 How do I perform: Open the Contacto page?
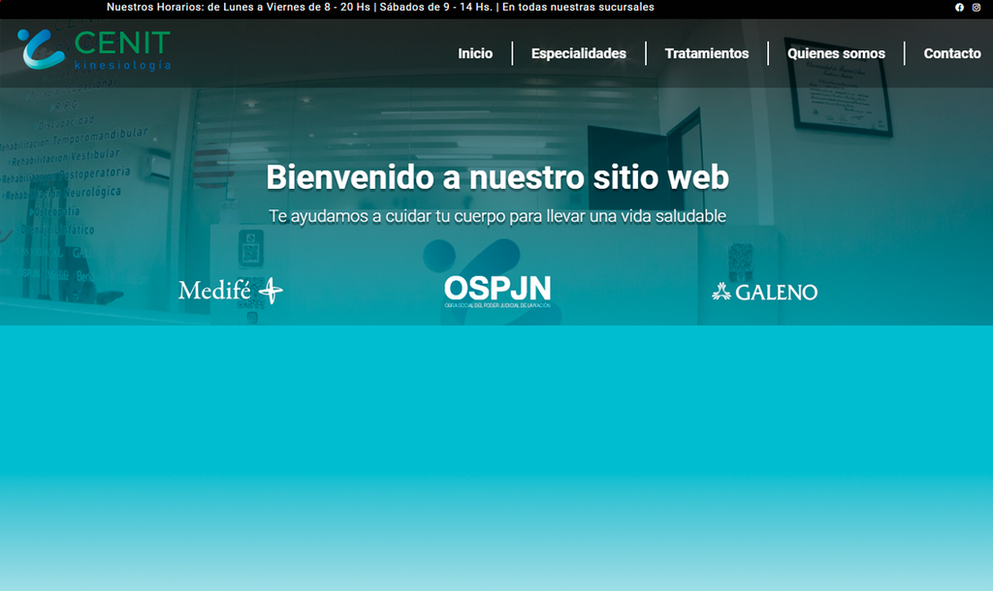[x=951, y=54]
